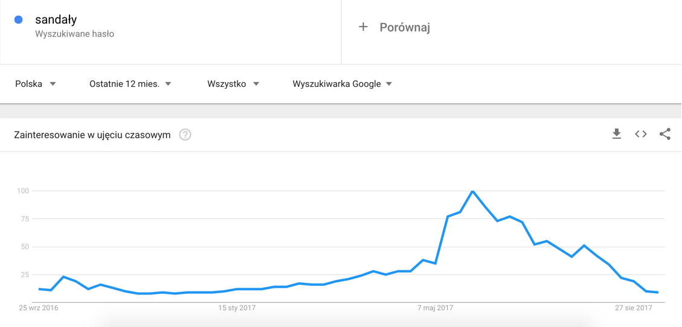Open the Wszystko category dropdown

(x=233, y=84)
